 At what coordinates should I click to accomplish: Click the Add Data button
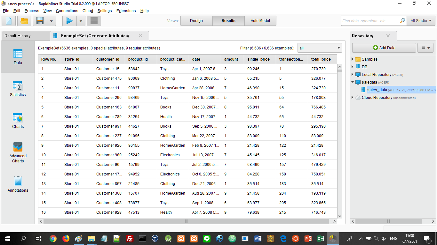click(384, 48)
